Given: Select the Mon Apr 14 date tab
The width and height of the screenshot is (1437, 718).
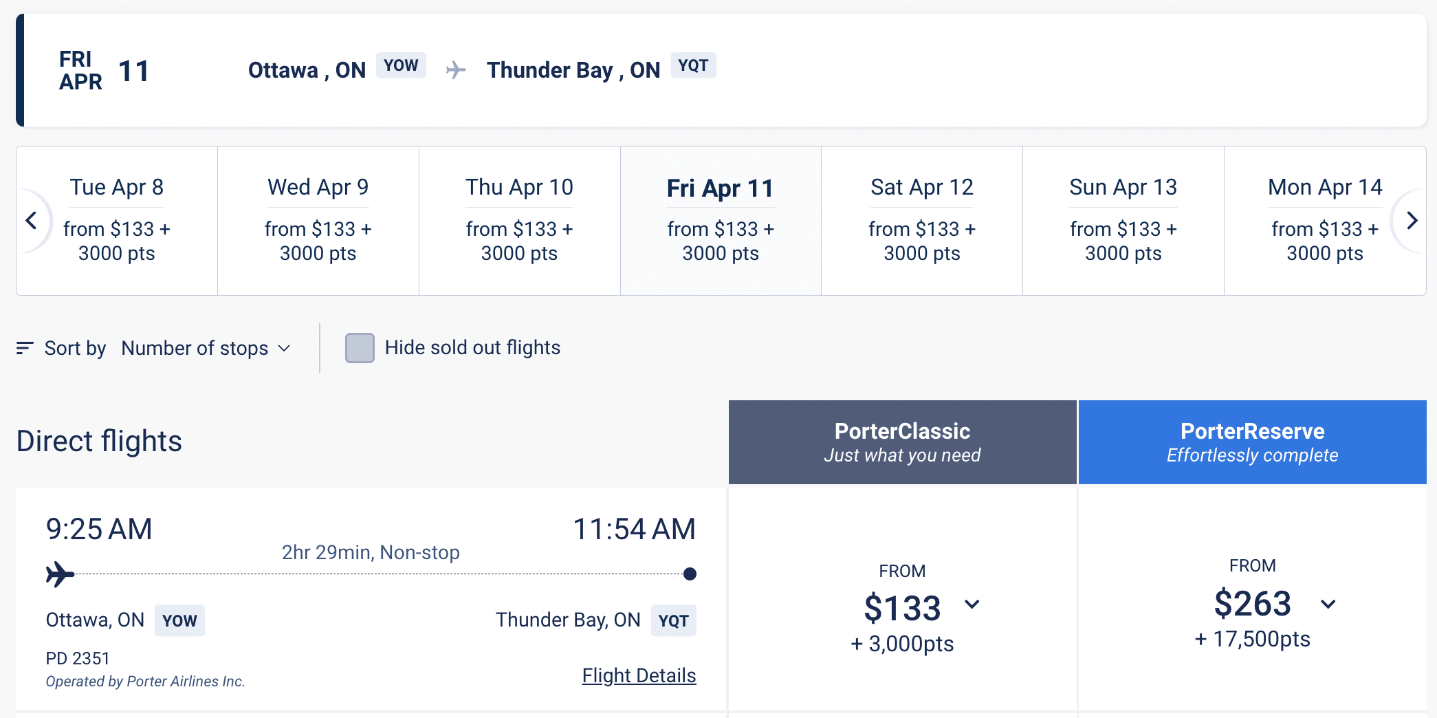Looking at the screenshot, I should point(1324,220).
